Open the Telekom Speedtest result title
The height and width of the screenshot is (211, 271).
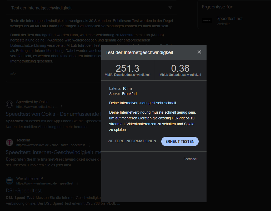[54, 152]
